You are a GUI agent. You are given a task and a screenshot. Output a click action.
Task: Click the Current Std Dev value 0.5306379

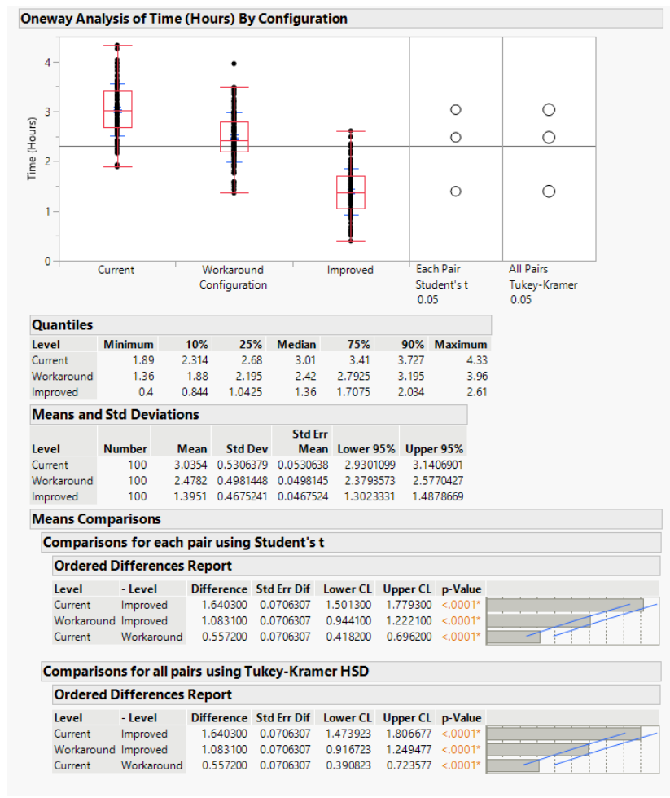coord(242,465)
